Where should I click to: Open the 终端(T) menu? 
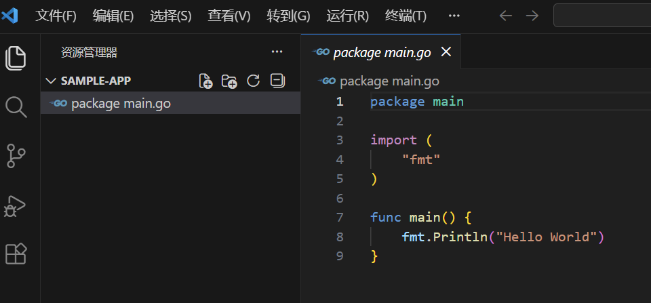pyautogui.click(x=406, y=16)
